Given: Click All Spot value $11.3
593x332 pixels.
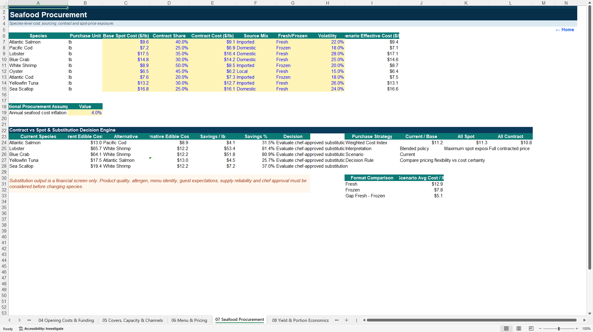Looking at the screenshot, I should [x=466, y=143].
